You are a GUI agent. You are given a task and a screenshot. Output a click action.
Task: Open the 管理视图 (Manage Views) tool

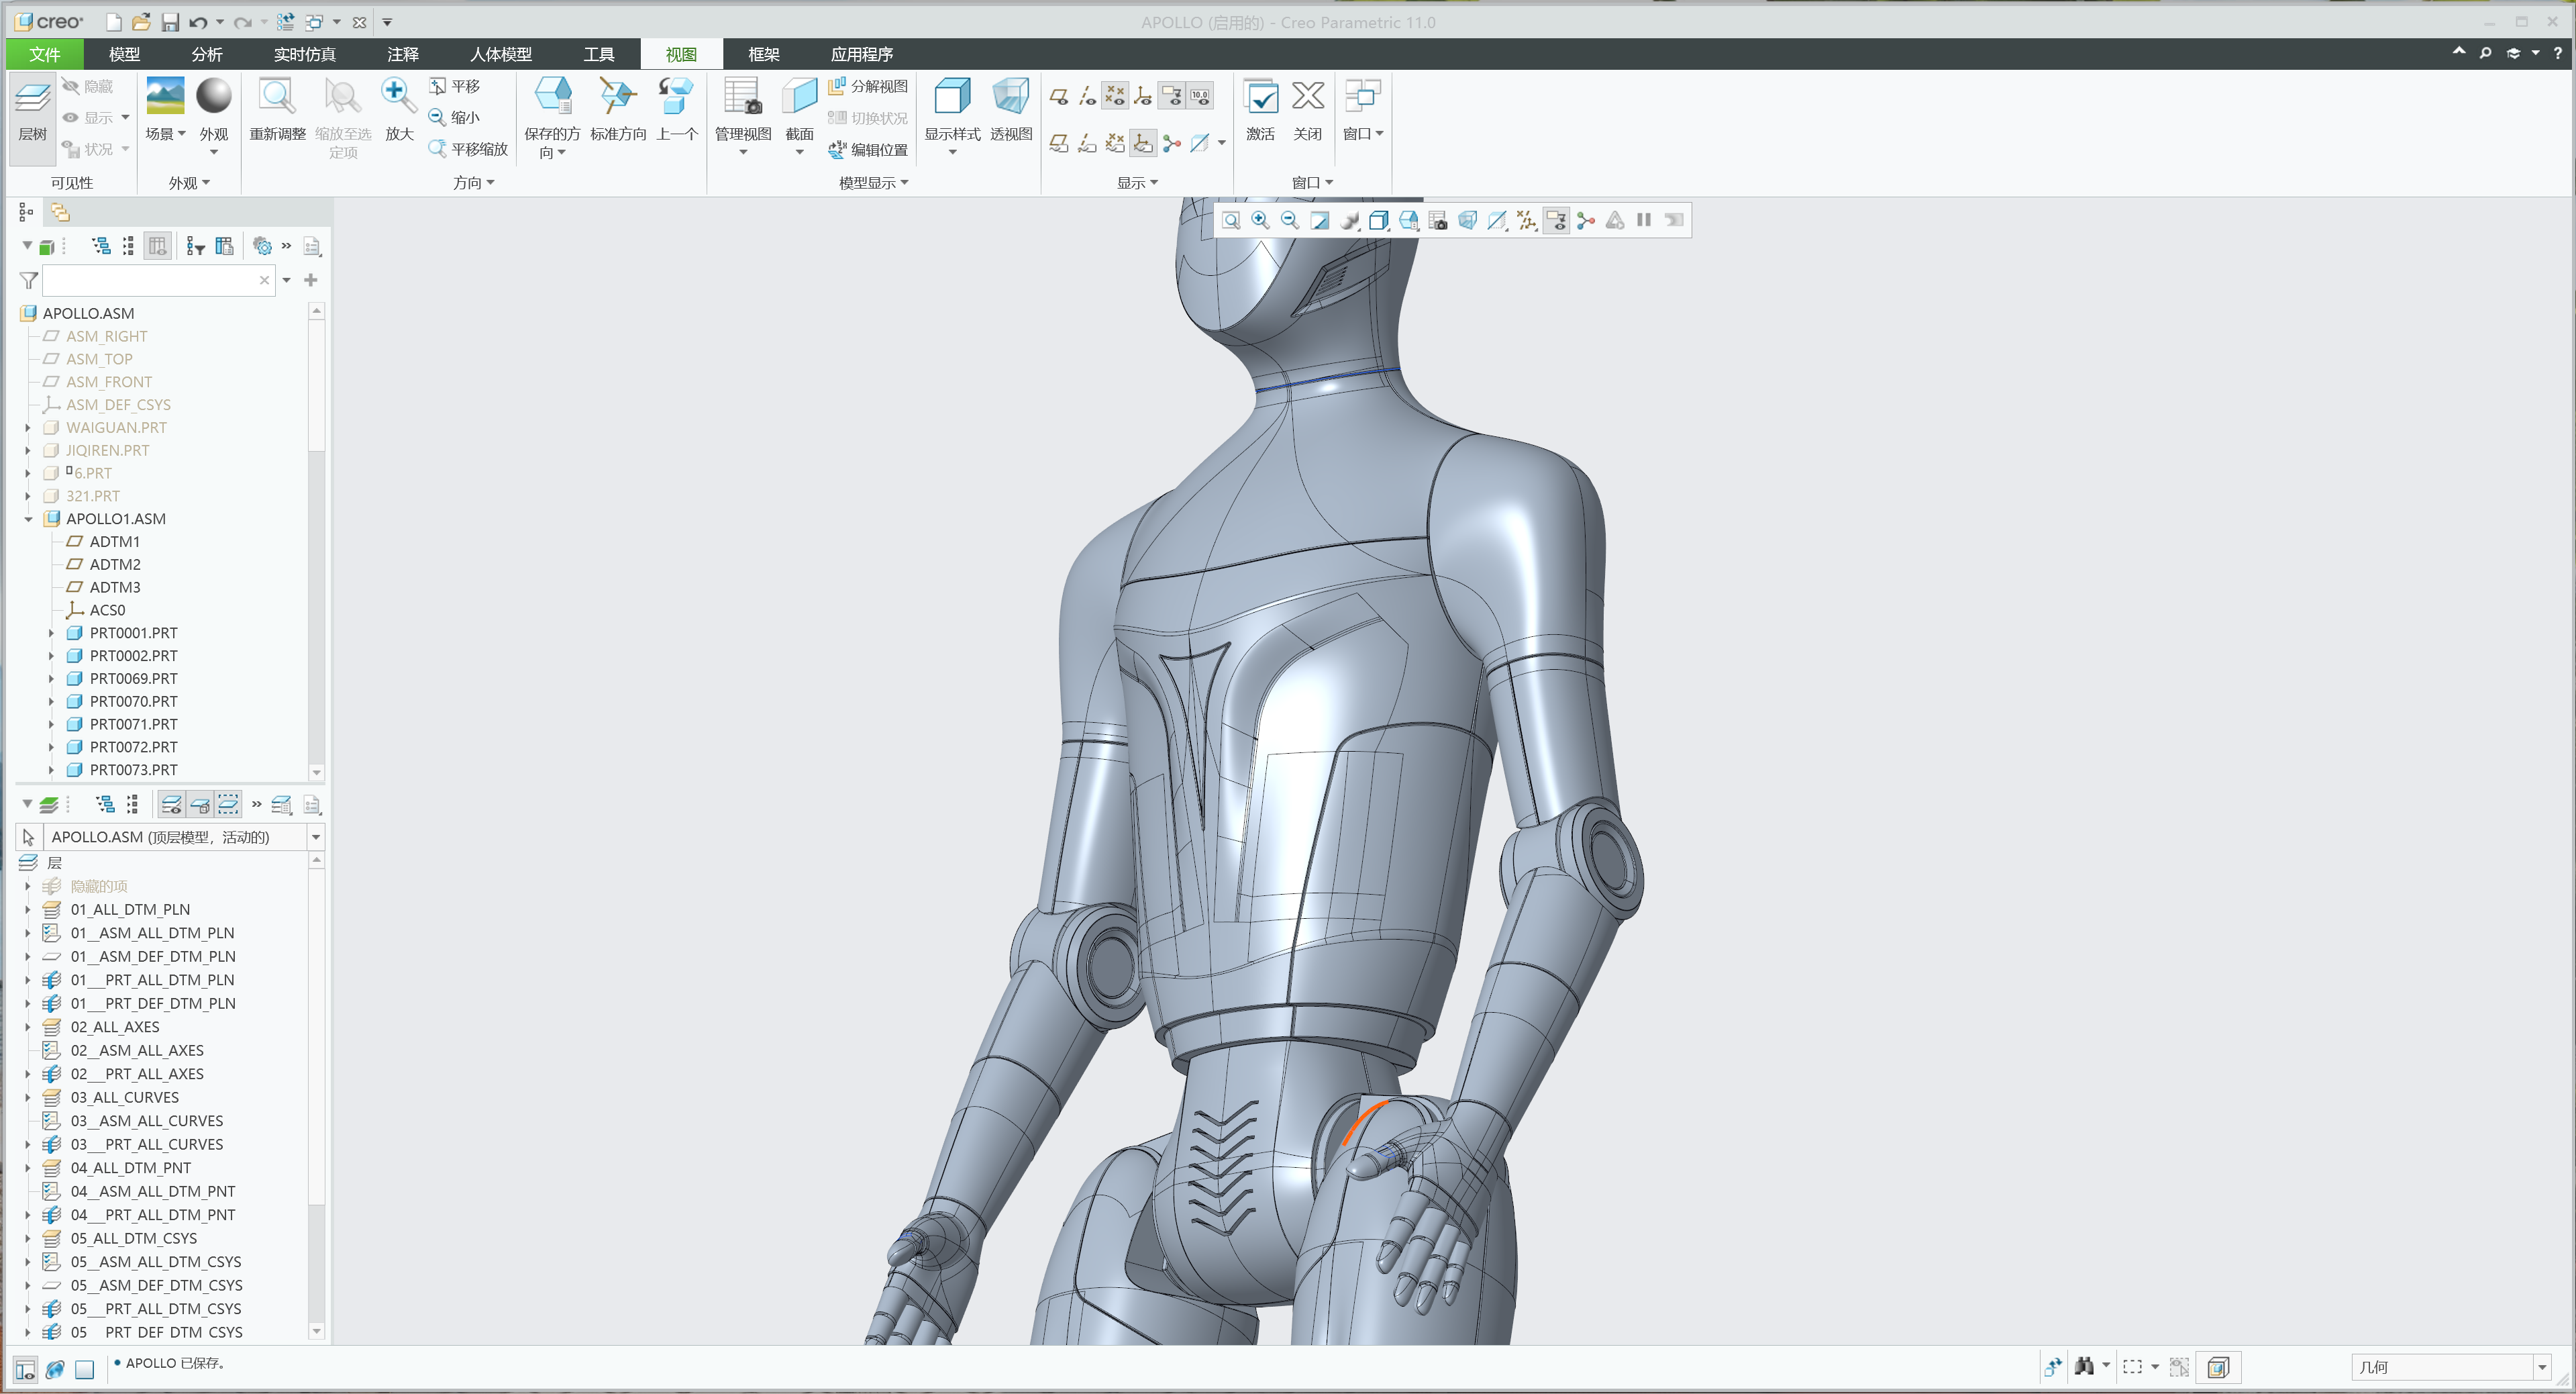[x=743, y=110]
